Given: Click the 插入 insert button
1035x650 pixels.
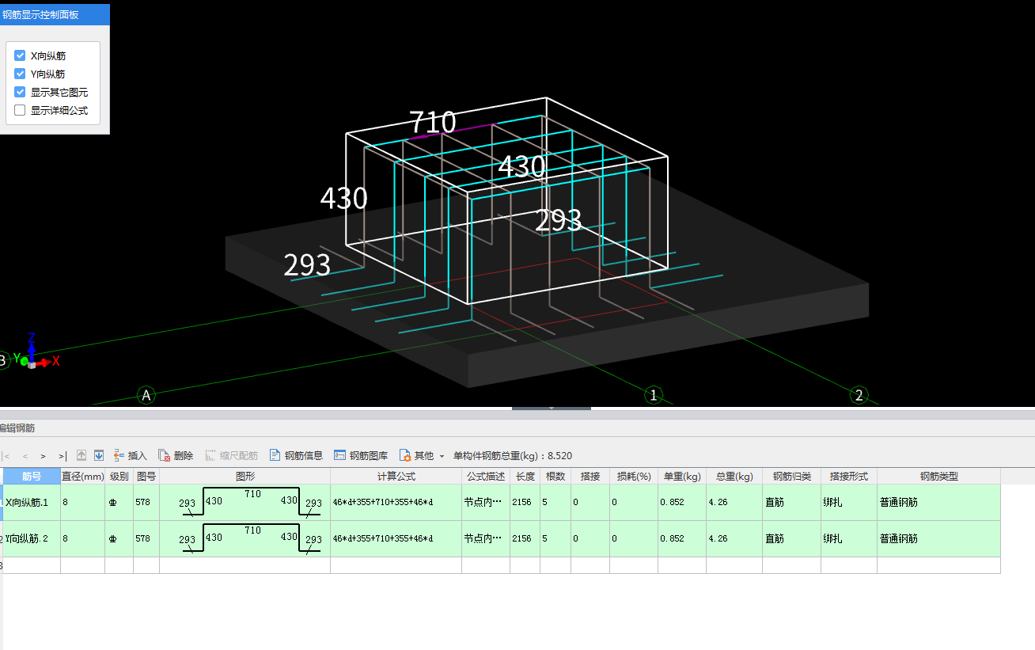Looking at the screenshot, I should tap(130, 455).
